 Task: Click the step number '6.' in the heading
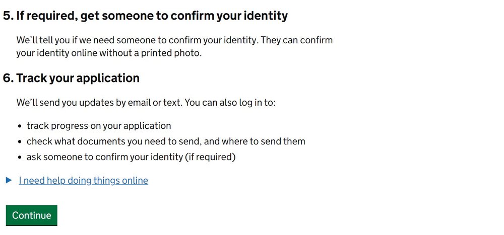(x=8, y=79)
